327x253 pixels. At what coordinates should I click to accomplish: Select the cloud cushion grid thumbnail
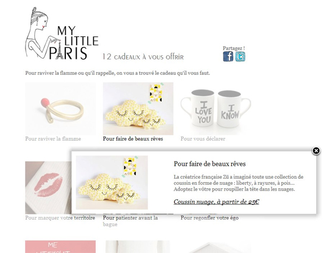pos(138,109)
